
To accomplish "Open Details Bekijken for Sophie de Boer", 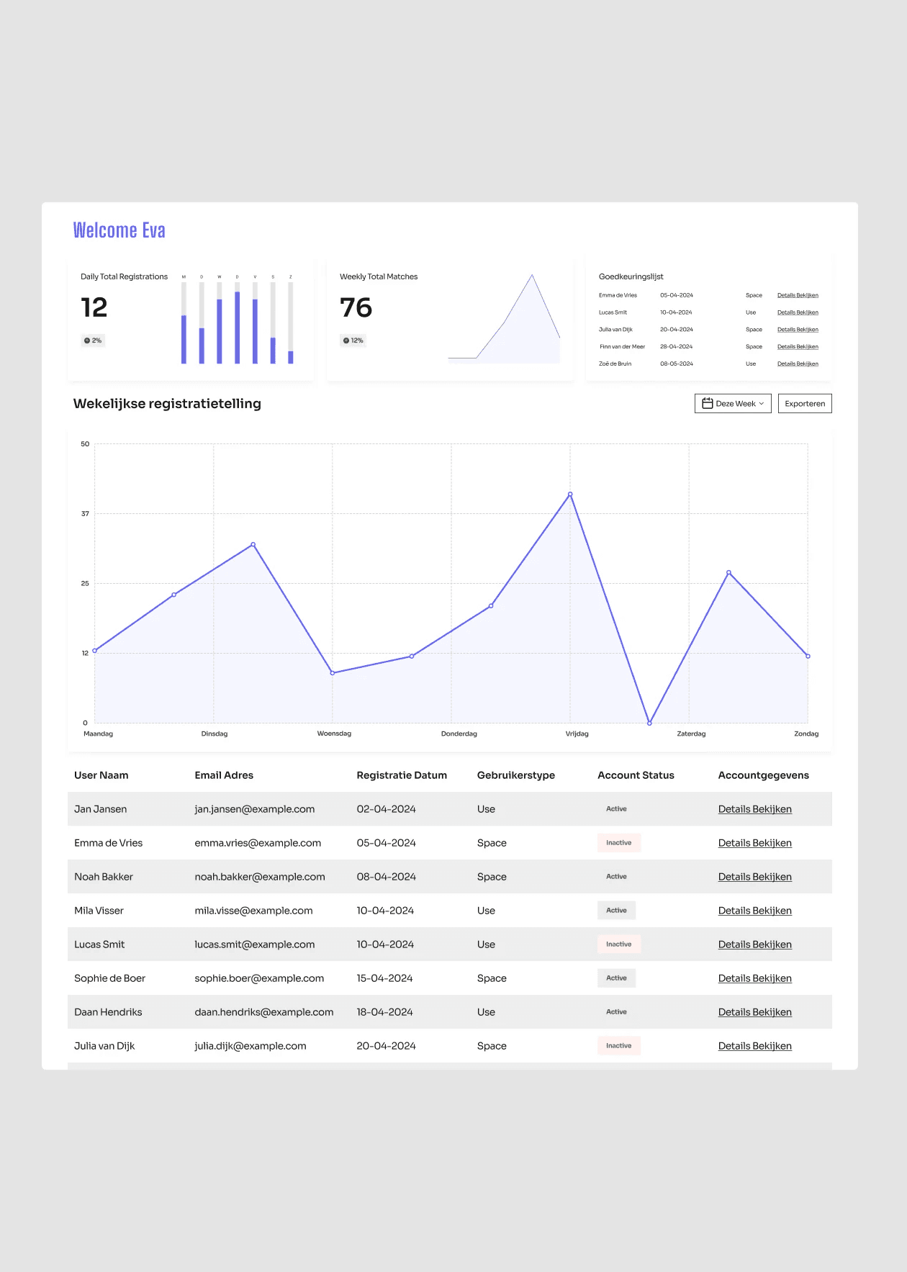I will coord(754,978).
